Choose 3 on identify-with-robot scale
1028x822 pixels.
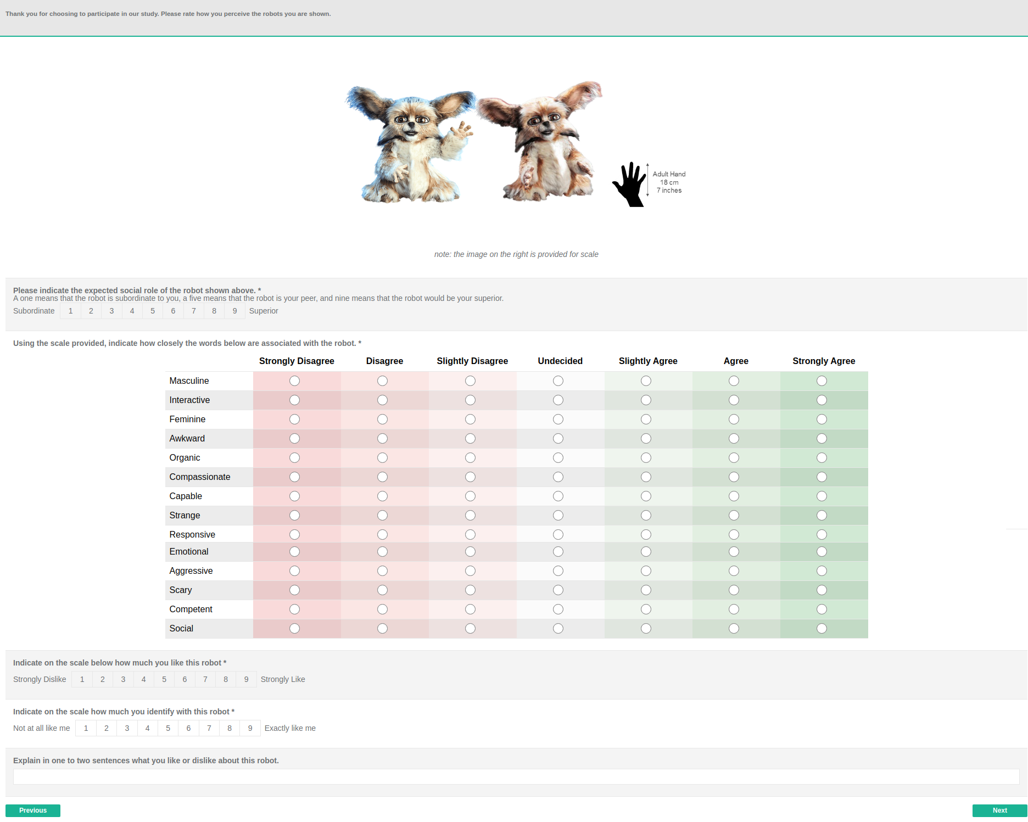tap(127, 728)
